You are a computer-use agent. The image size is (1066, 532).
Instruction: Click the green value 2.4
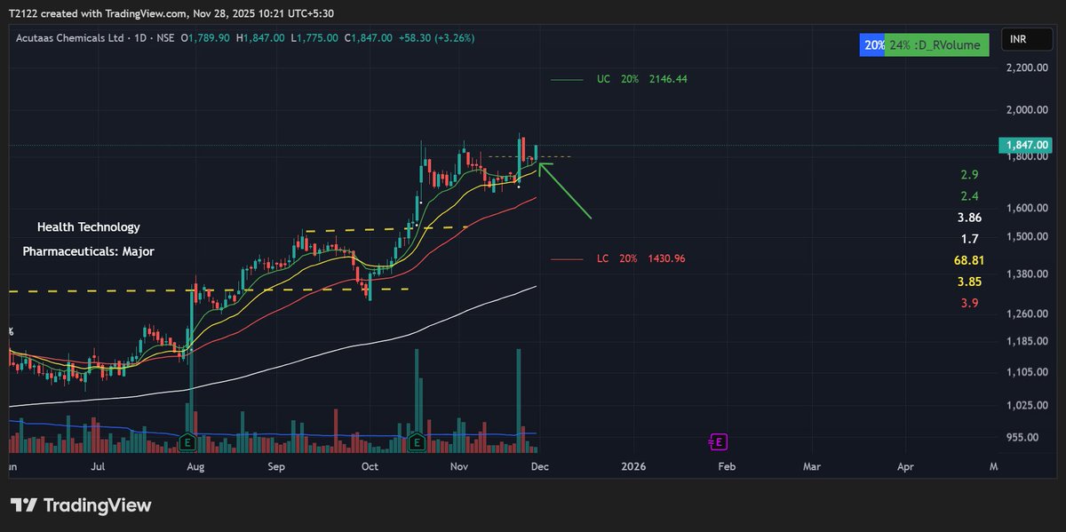(970, 195)
